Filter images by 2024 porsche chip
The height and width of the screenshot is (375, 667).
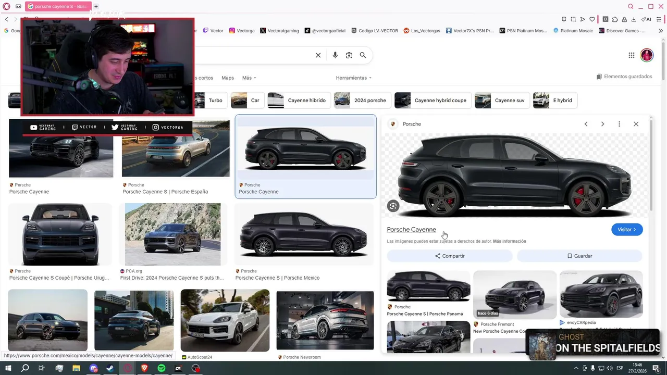(x=363, y=101)
